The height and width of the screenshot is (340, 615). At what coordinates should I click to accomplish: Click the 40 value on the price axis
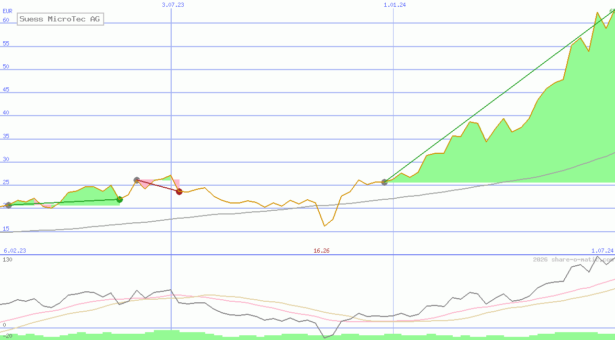click(x=6, y=112)
